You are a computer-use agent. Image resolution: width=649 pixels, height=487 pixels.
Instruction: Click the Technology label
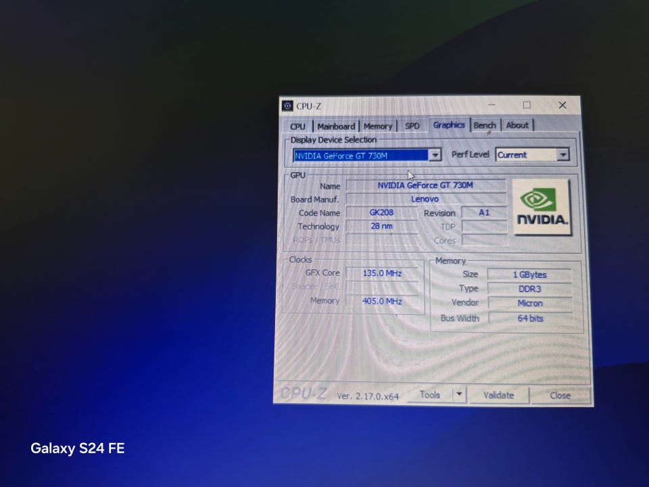click(318, 227)
